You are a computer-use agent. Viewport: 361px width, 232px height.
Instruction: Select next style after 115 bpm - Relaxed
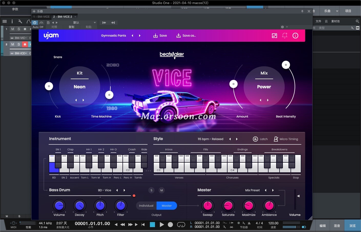[237, 139]
